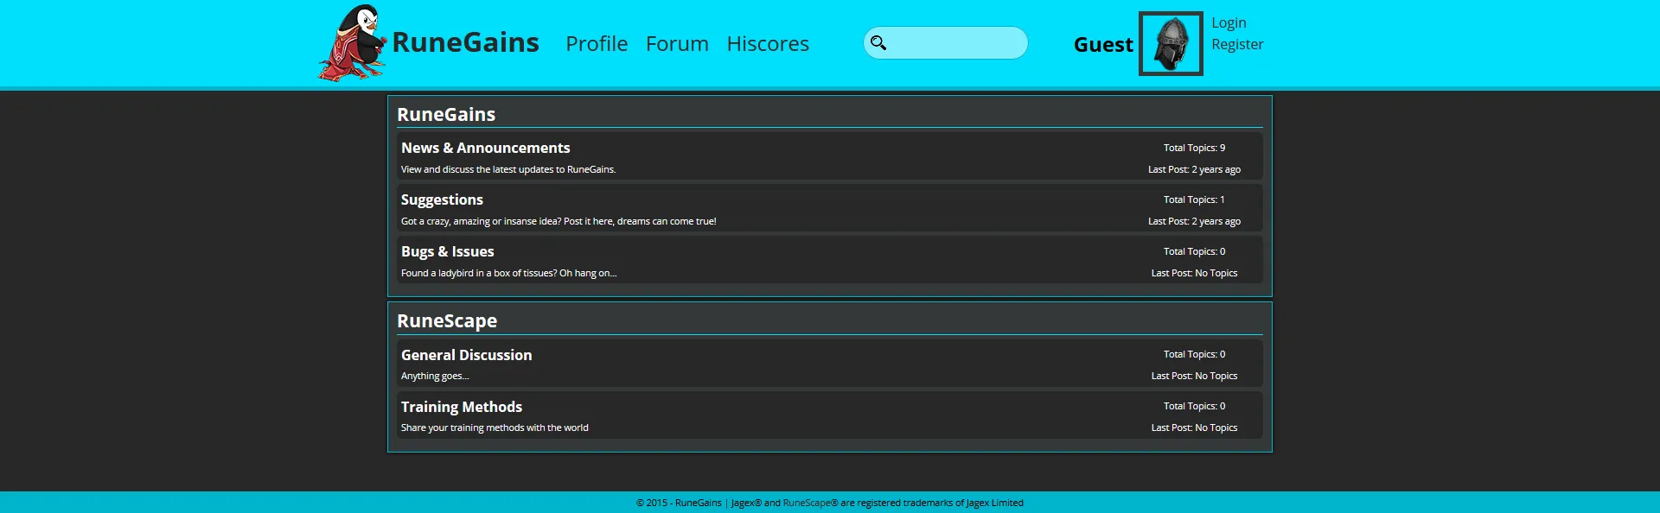Image resolution: width=1660 pixels, height=513 pixels.
Task: Open the Hiscores page
Action: pyautogui.click(x=768, y=44)
